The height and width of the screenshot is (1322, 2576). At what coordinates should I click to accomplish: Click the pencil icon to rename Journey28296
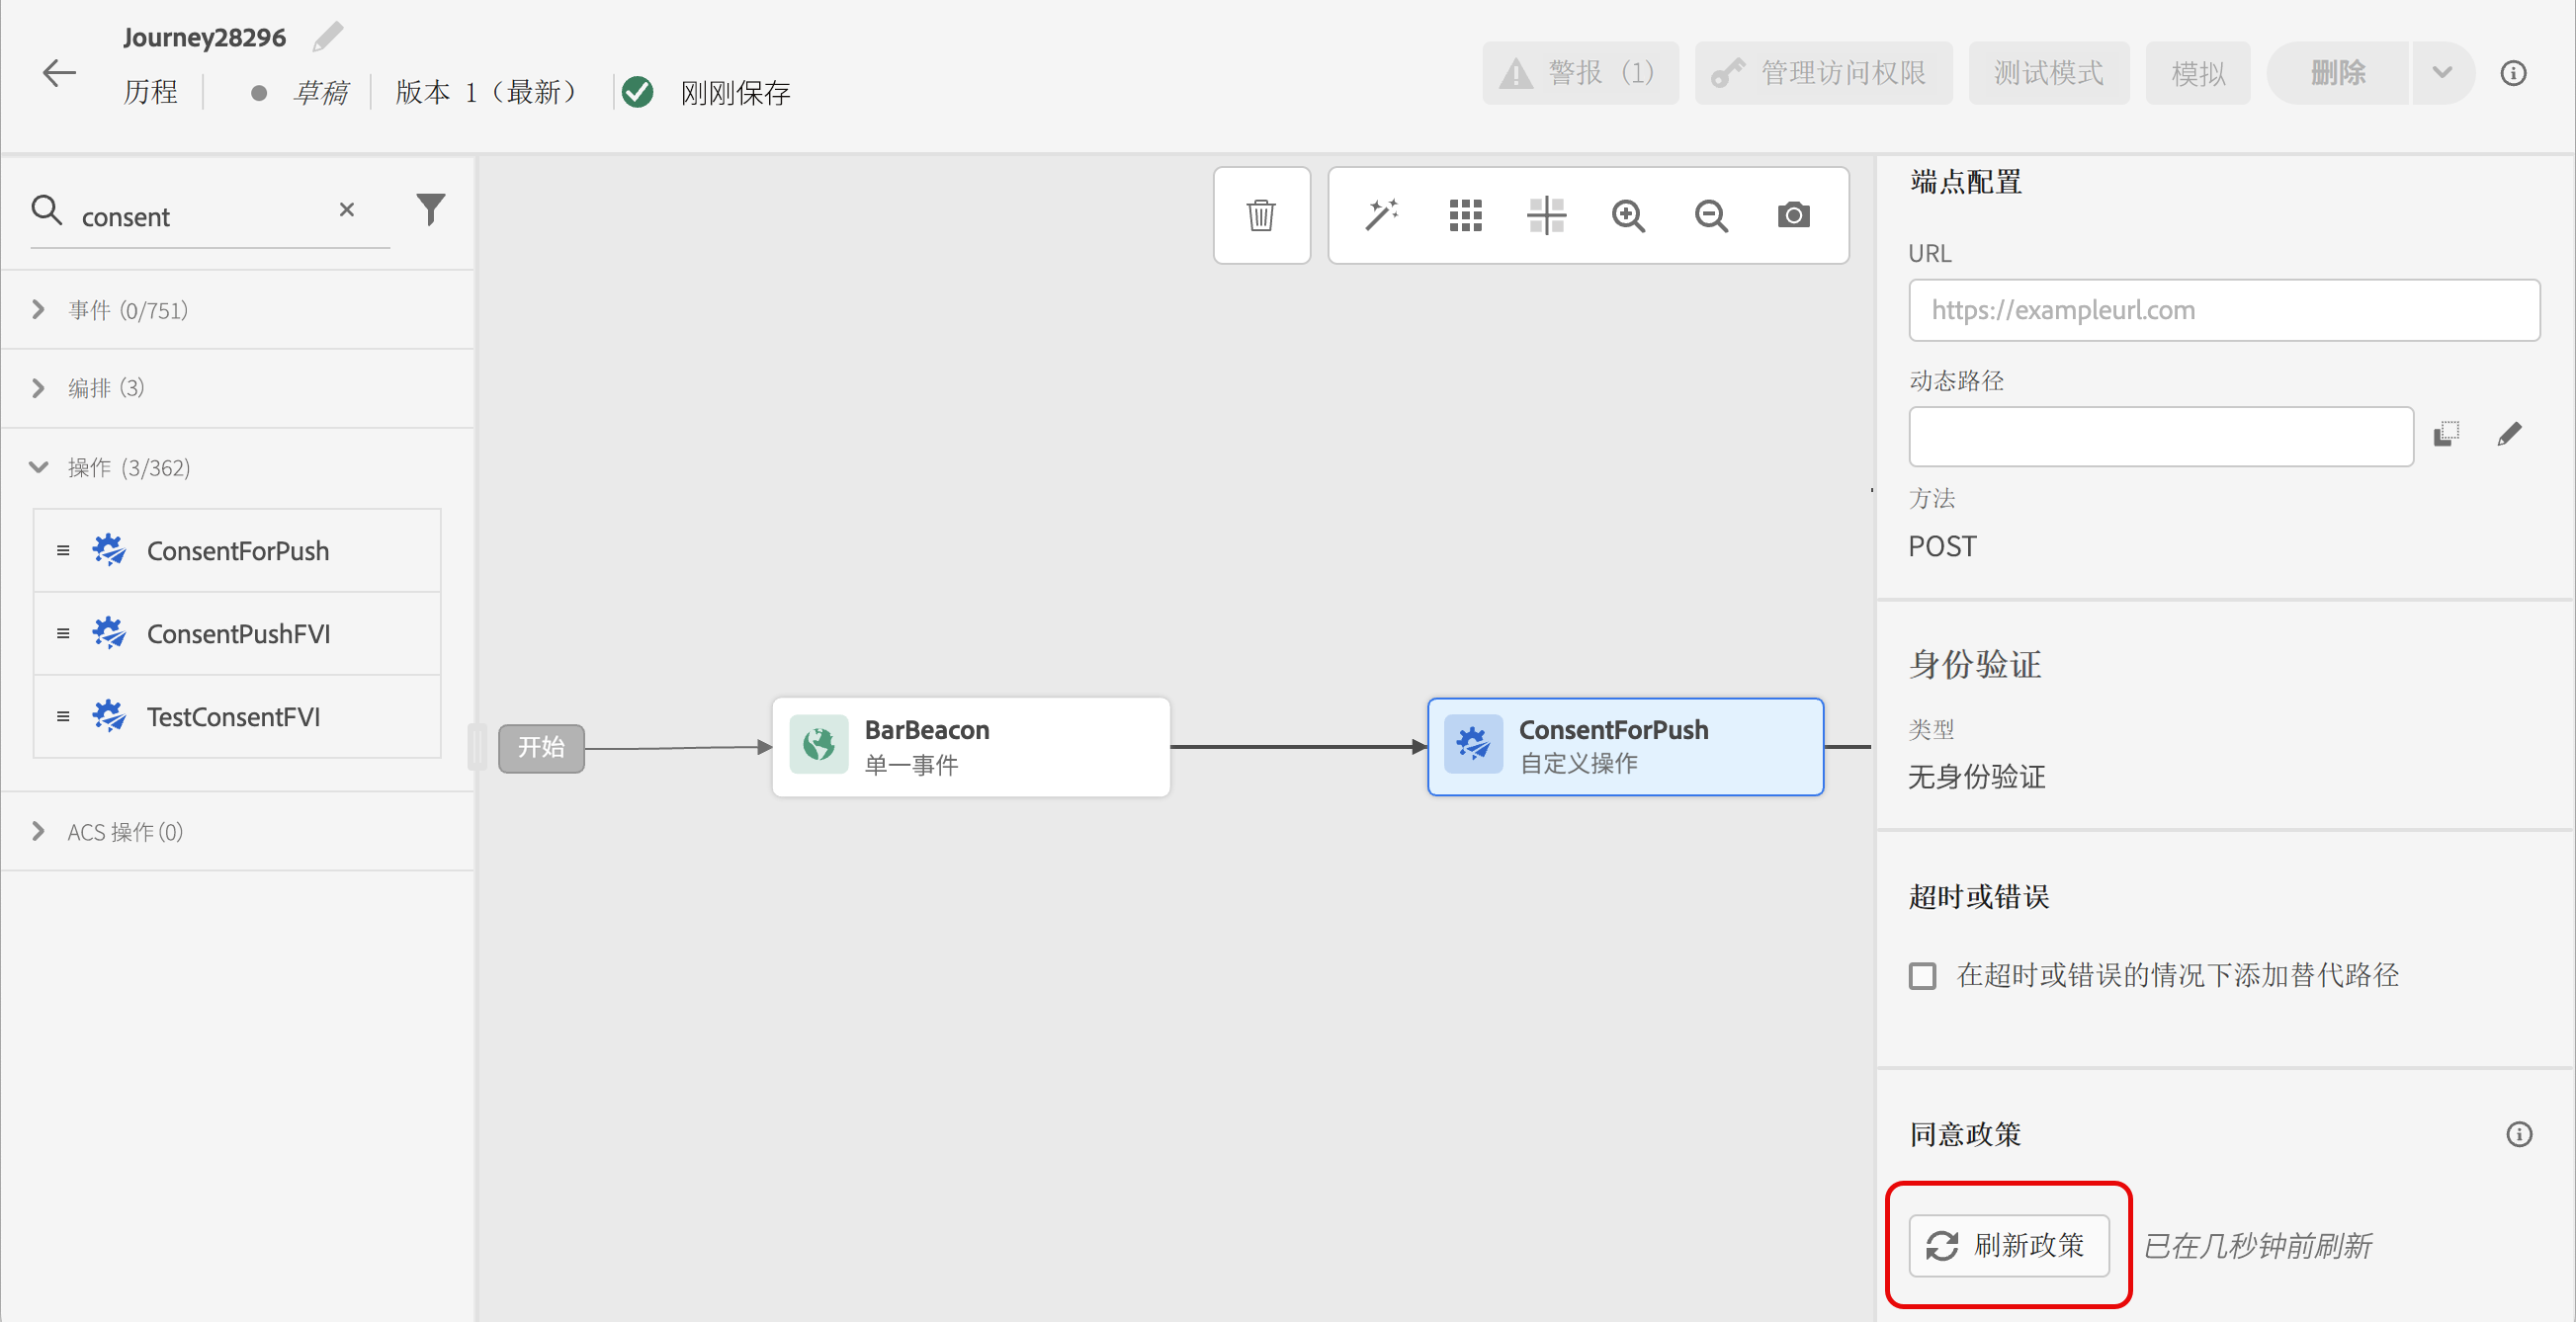(x=327, y=37)
